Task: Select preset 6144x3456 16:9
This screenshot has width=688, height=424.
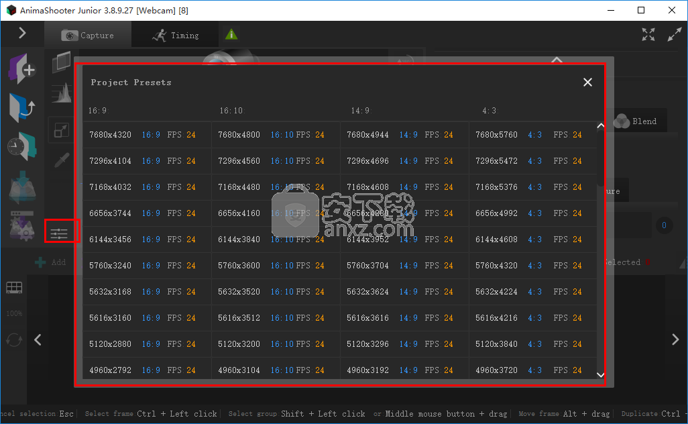Action: (147, 240)
